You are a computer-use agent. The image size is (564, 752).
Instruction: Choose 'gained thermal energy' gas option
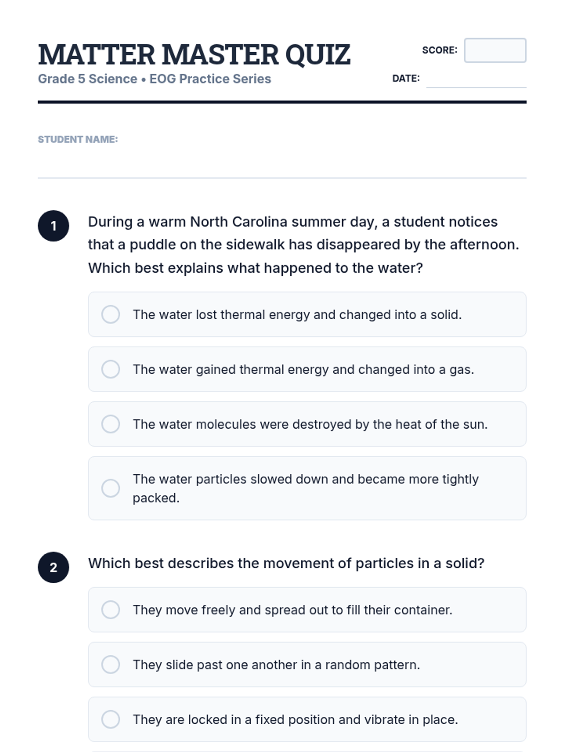(110, 369)
